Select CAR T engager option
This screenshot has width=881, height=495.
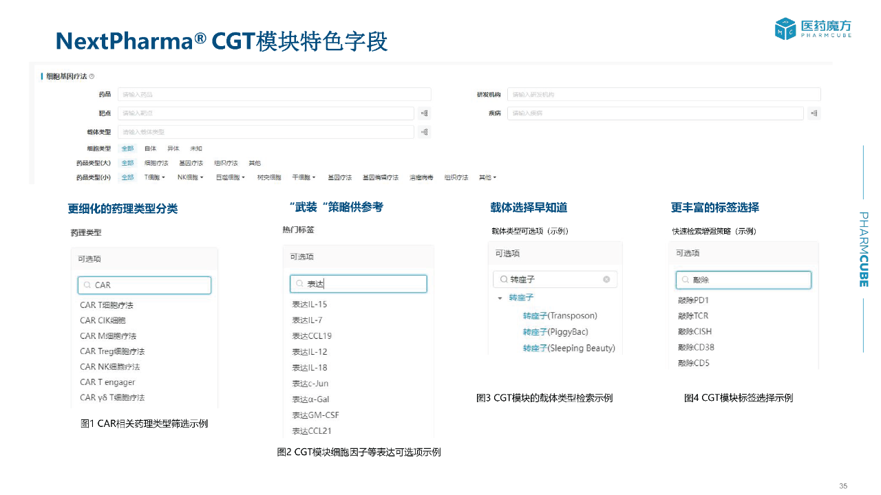tap(107, 382)
